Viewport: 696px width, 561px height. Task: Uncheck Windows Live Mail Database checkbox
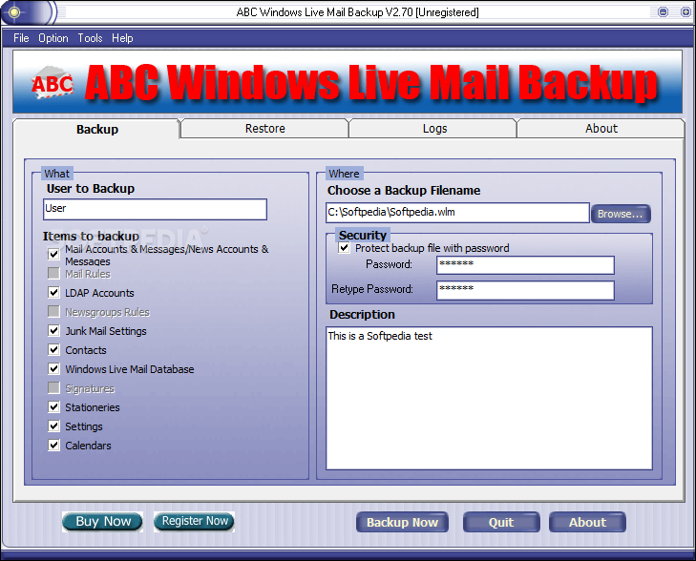pyautogui.click(x=53, y=368)
